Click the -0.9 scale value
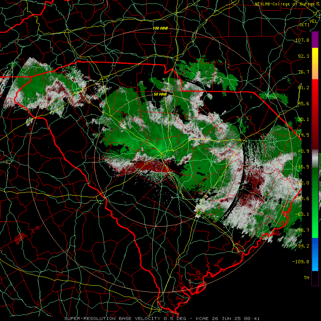Image resolution: width=321 pixels, height=321 pixels. [304, 151]
